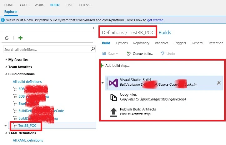Open the Builds link

[165, 33]
